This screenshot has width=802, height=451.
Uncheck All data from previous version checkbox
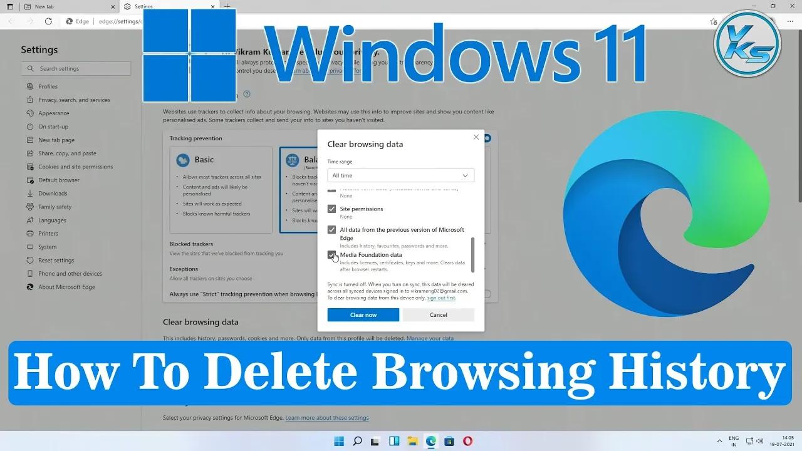click(x=331, y=230)
